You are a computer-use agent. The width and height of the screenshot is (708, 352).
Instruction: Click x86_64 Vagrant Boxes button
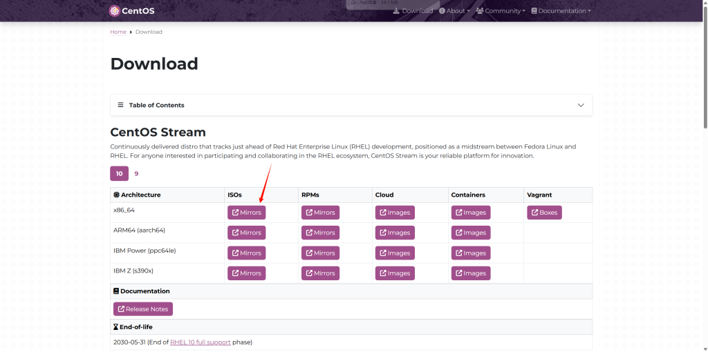[544, 213]
